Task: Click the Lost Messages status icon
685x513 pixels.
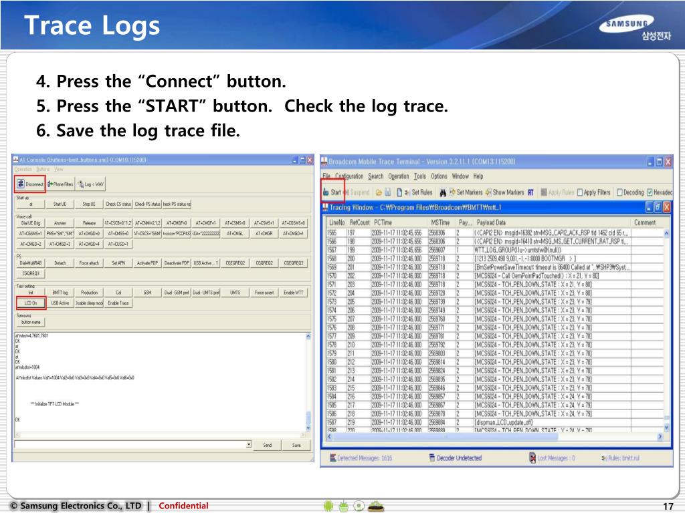Action: pos(532,458)
